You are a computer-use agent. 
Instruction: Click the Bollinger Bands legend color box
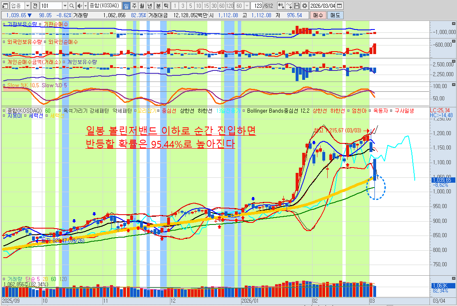pos(244,111)
